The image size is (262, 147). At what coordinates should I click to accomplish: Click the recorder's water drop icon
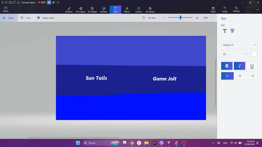click(x=18, y=2)
